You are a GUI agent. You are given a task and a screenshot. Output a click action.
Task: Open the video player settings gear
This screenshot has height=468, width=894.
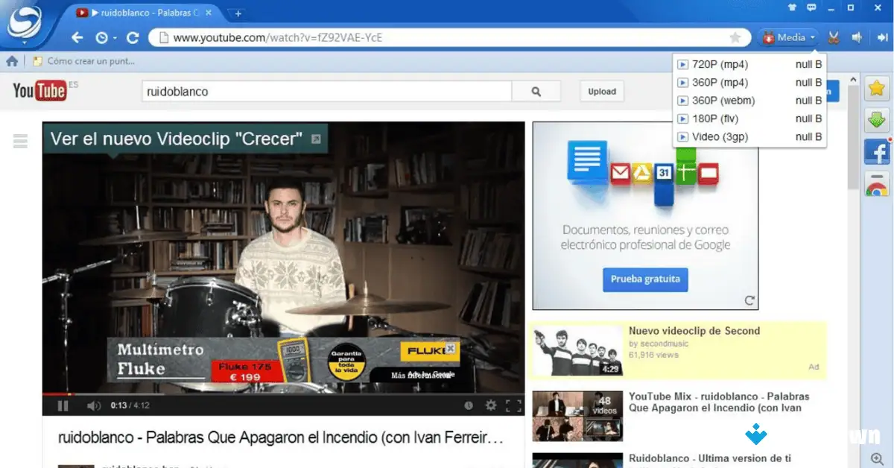[x=490, y=405]
